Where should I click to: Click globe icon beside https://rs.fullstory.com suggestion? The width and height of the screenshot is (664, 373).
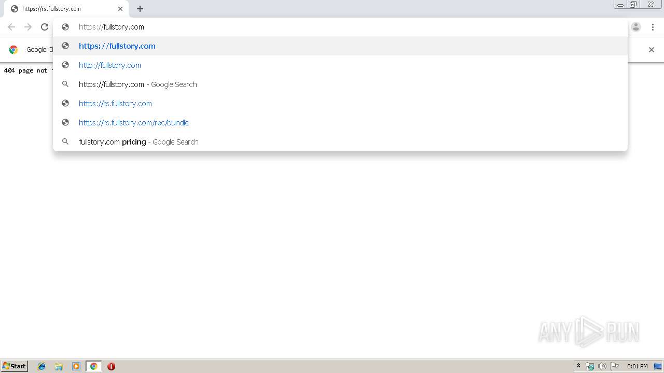coord(65,104)
